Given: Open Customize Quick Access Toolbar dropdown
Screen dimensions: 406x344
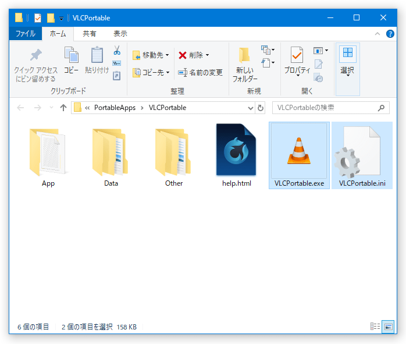Looking at the screenshot, I should (x=62, y=19).
